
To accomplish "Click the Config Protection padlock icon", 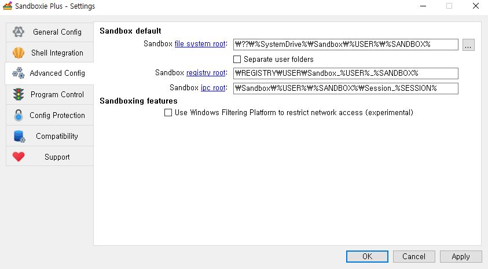I will (x=19, y=115).
